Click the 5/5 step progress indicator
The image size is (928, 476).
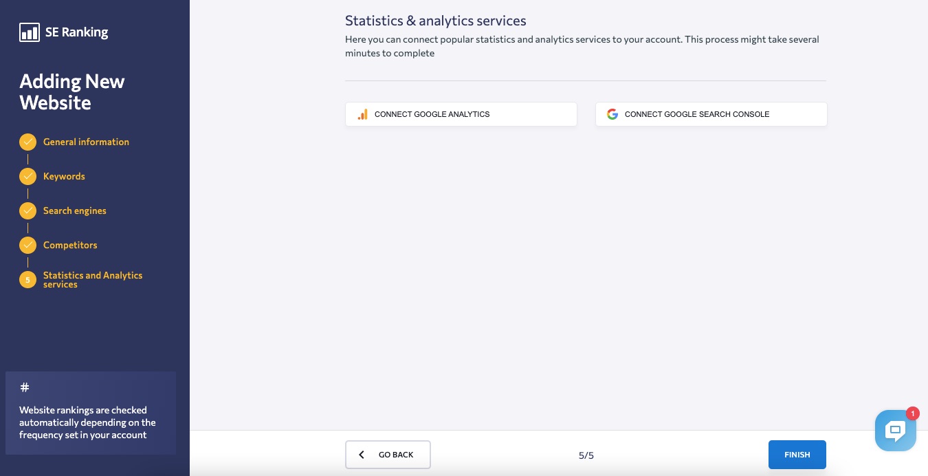point(586,455)
